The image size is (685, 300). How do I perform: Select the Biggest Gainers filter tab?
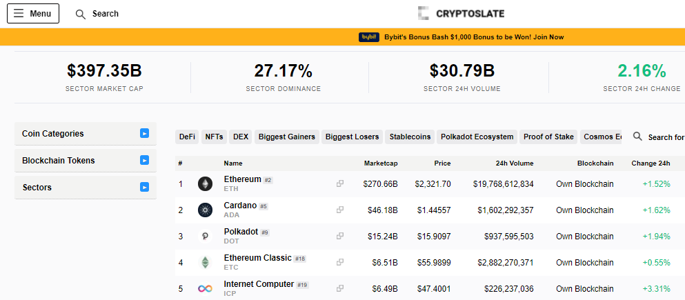pos(286,137)
